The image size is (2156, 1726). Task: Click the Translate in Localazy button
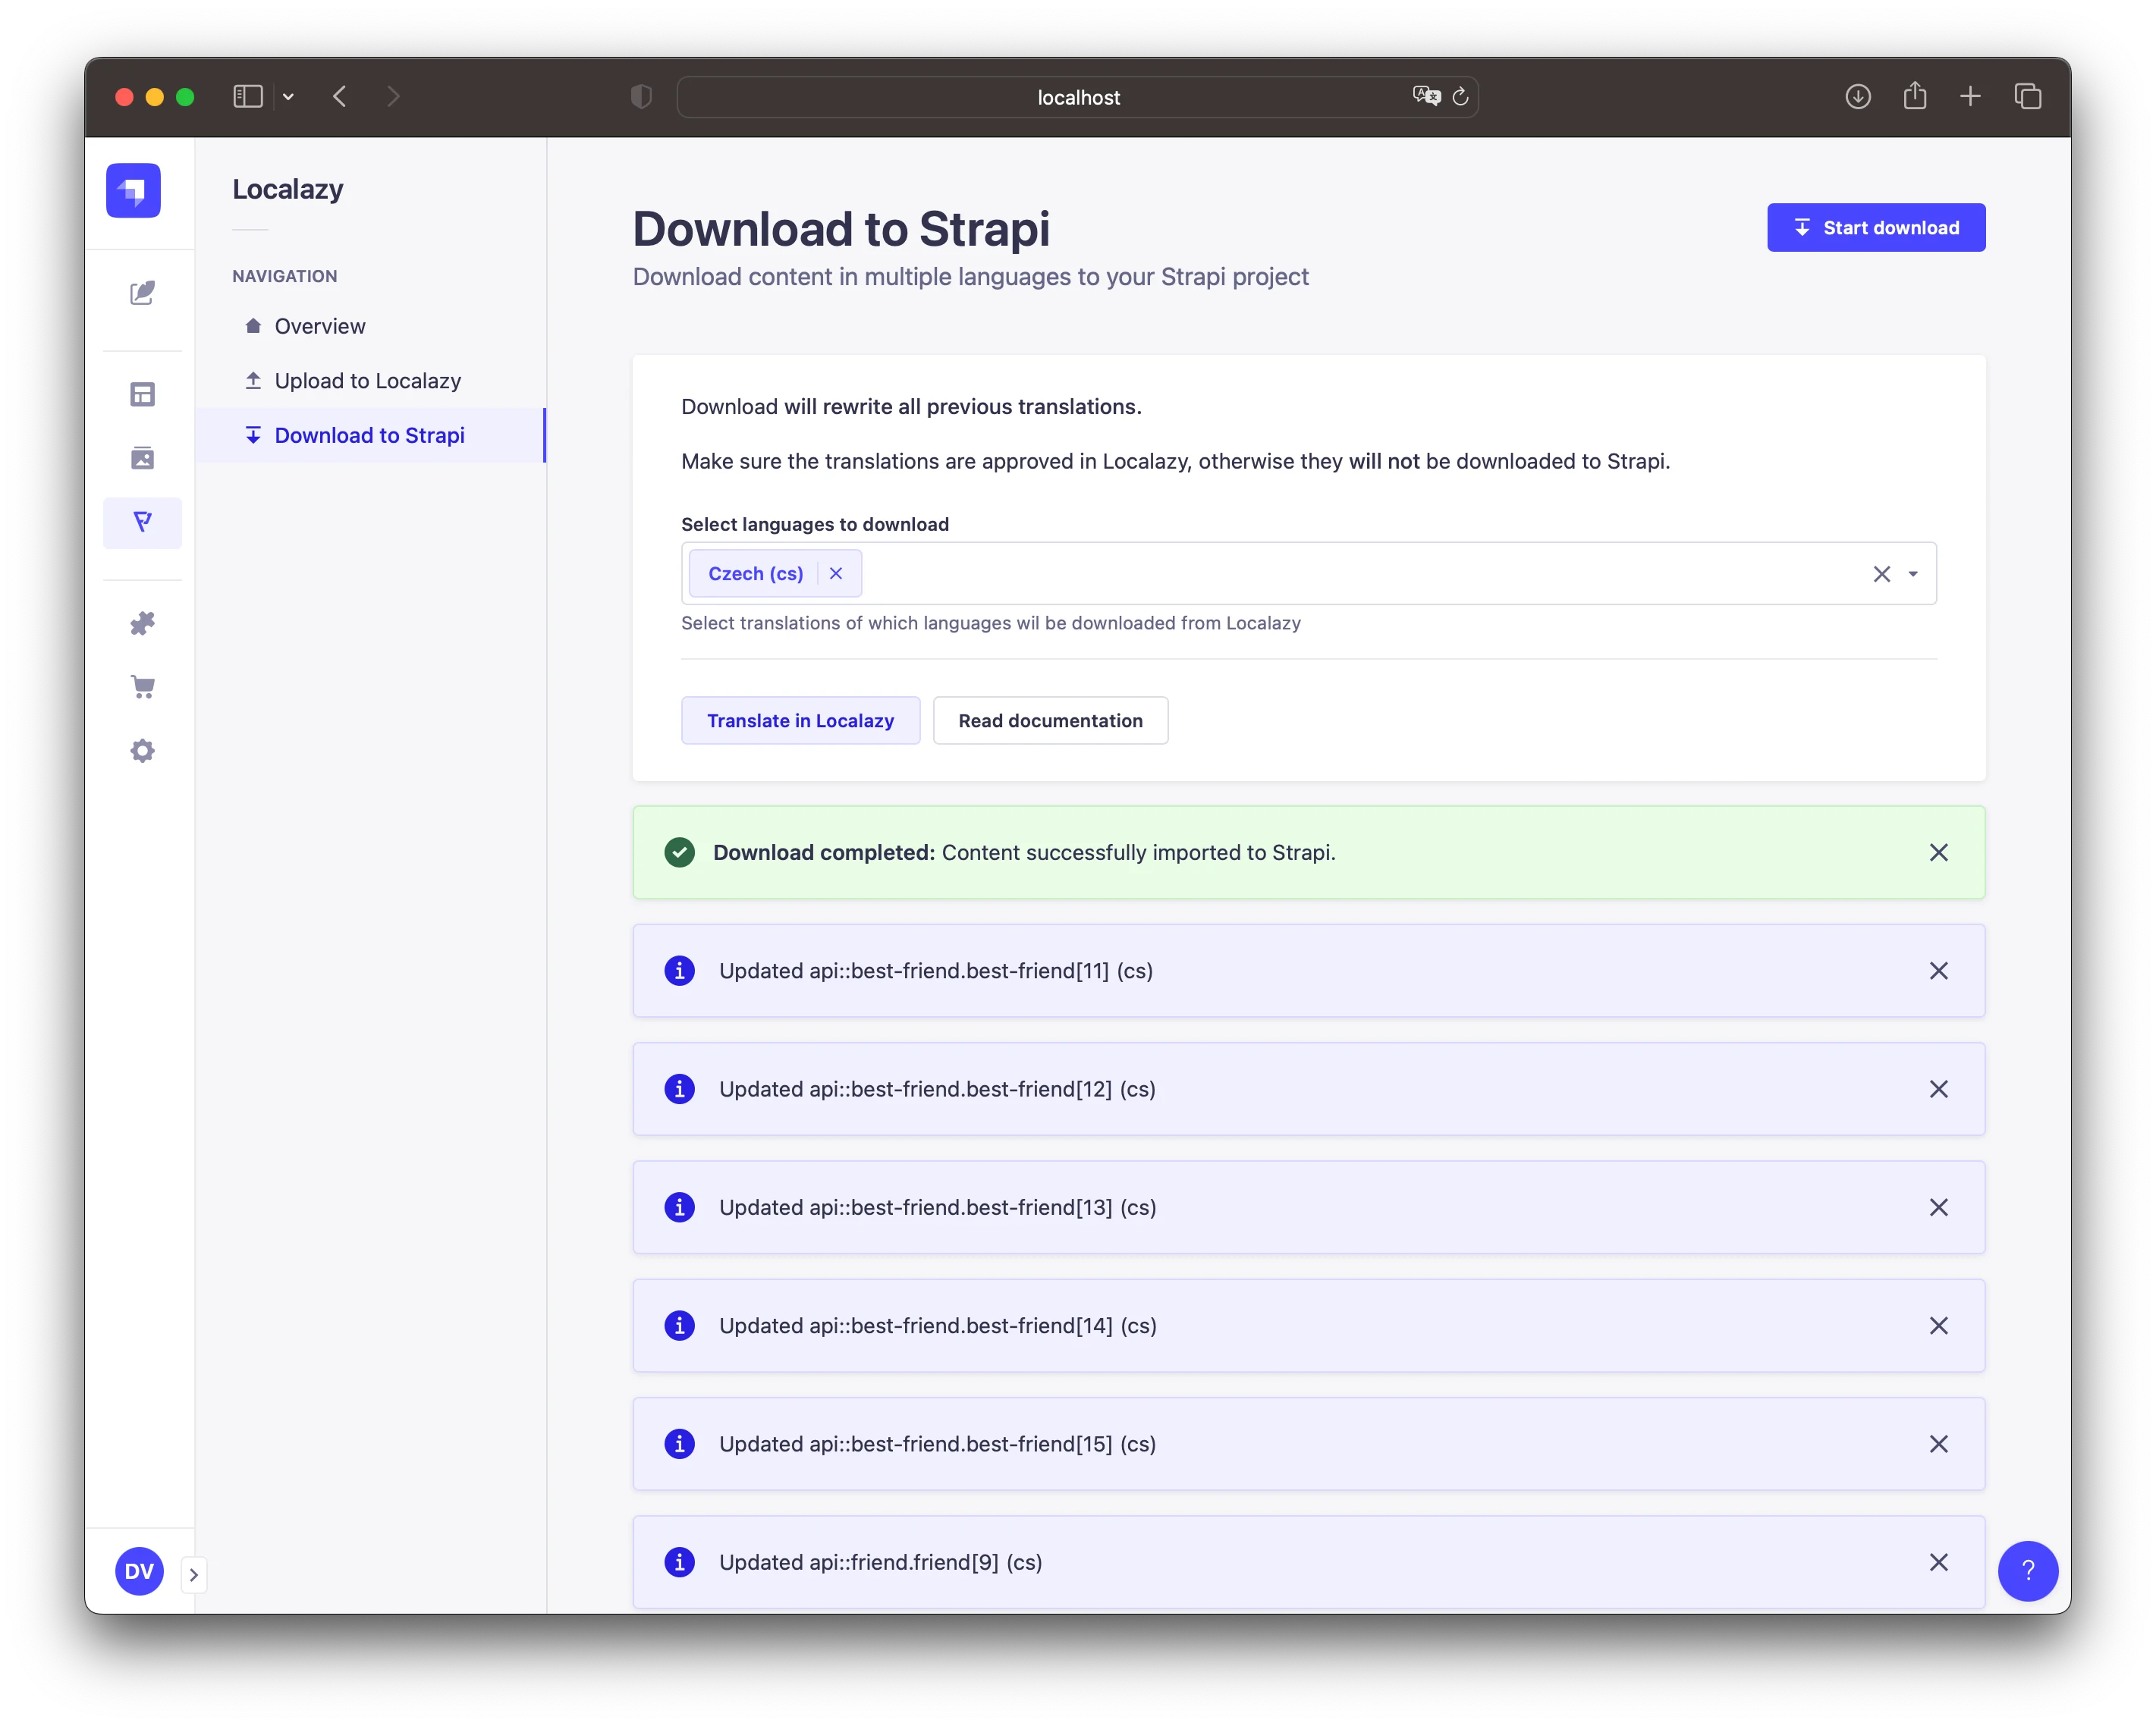click(x=800, y=719)
